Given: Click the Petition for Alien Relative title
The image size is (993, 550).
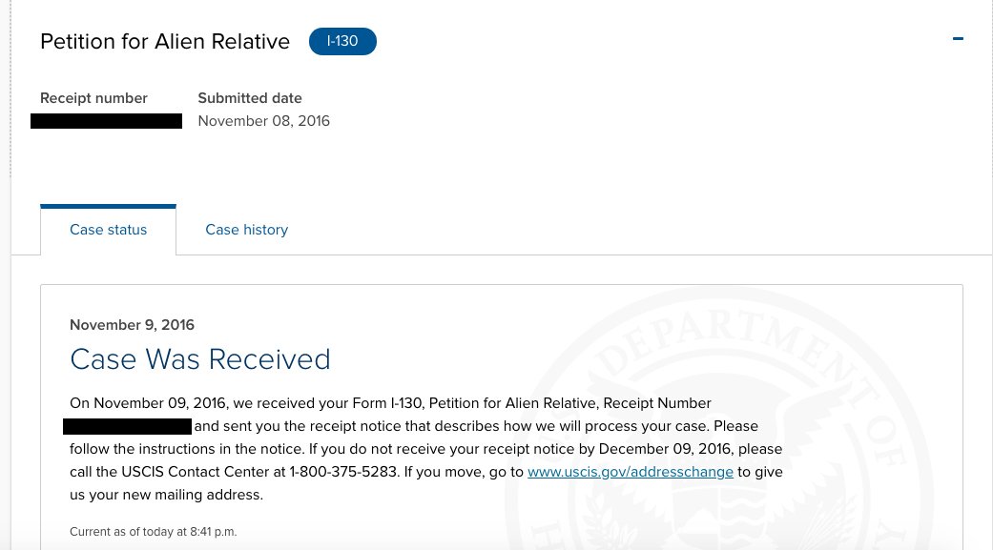Looking at the screenshot, I should coord(165,41).
